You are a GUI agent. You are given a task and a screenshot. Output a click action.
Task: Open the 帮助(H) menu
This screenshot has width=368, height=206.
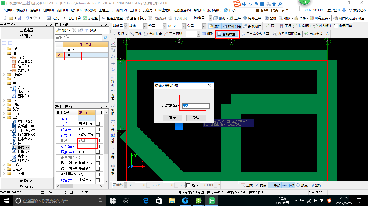tap(199, 10)
